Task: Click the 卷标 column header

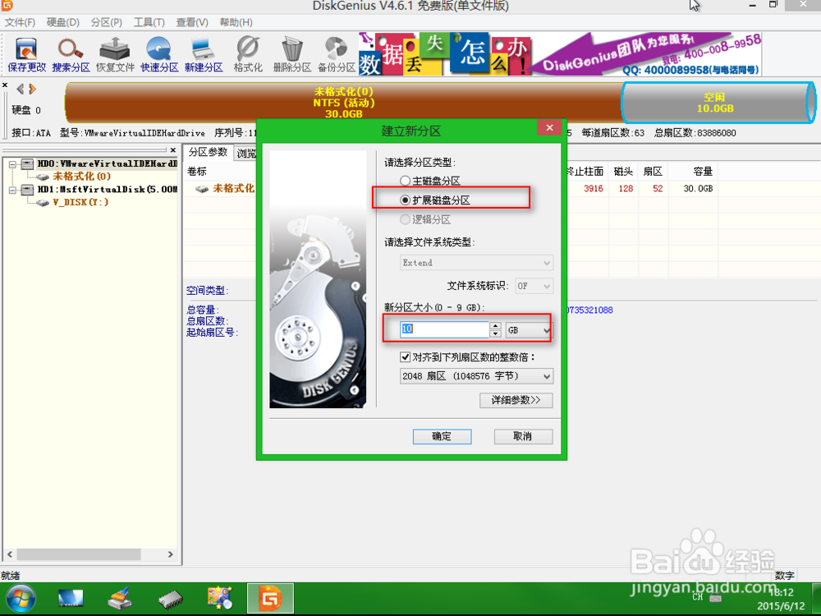Action: click(x=197, y=172)
